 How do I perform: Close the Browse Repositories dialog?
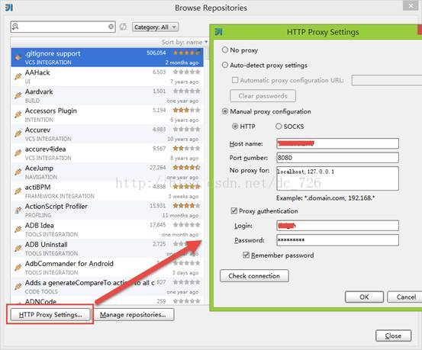pyautogui.click(x=393, y=336)
